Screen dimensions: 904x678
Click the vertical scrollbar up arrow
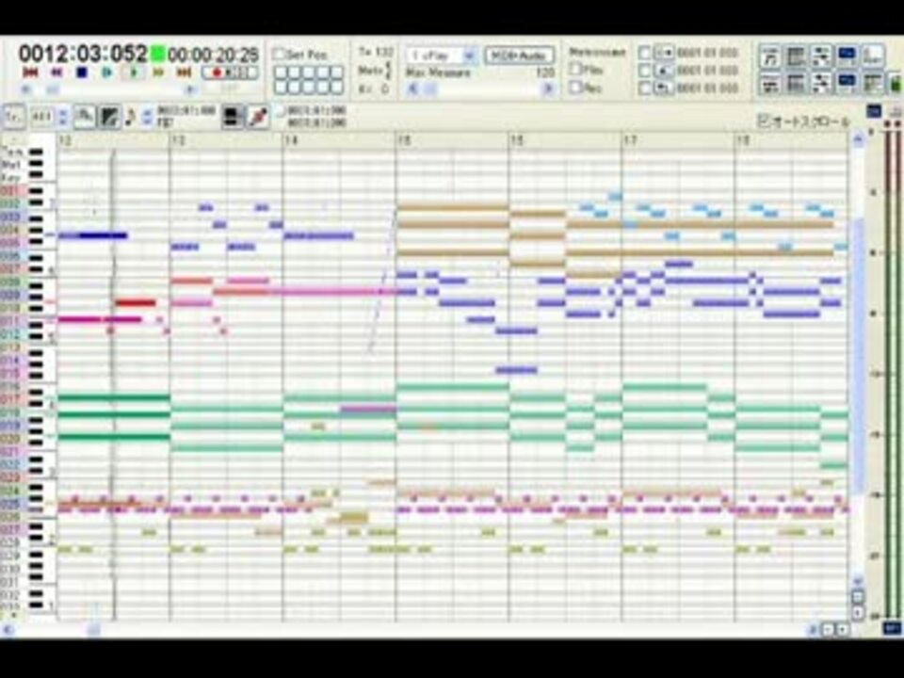(859, 138)
